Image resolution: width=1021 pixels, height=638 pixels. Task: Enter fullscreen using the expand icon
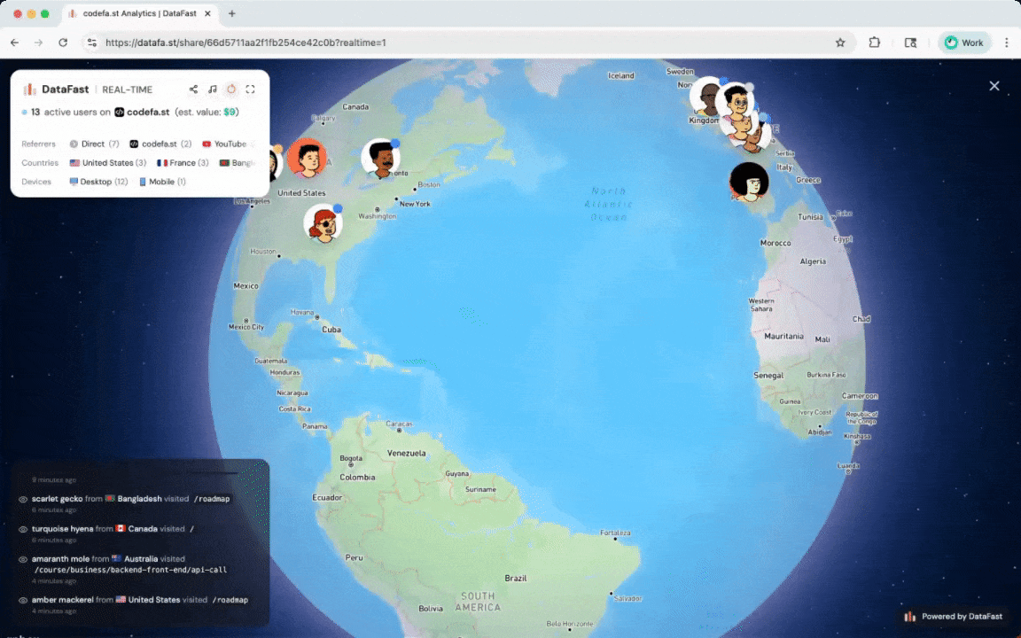pyautogui.click(x=250, y=89)
